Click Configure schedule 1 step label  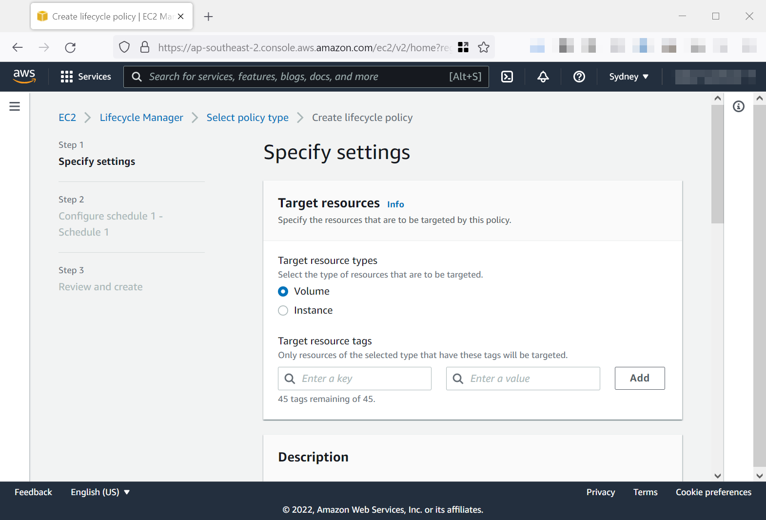pyautogui.click(x=111, y=224)
